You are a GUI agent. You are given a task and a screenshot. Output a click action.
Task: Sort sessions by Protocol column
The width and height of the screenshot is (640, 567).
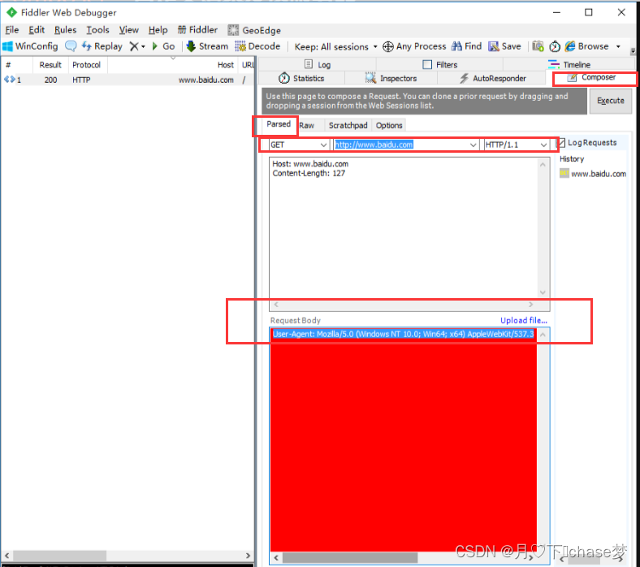(x=88, y=64)
